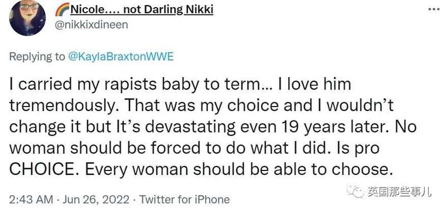Click the word "tremendously" in the tweet
This screenshot has height=211, width=446.
(64, 106)
